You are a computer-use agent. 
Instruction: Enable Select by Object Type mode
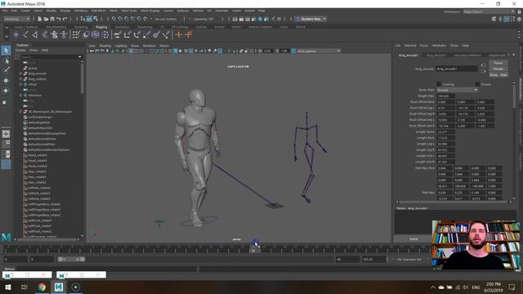pos(89,19)
